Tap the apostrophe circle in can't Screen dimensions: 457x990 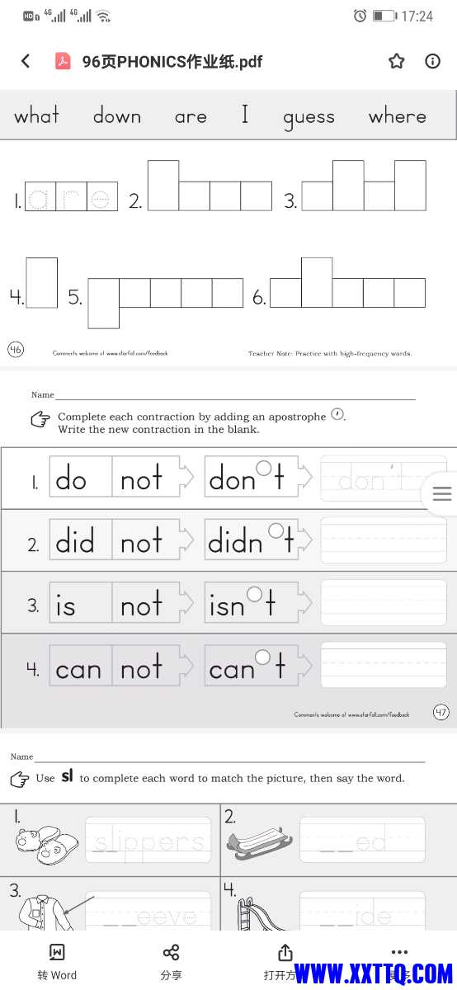click(x=262, y=657)
